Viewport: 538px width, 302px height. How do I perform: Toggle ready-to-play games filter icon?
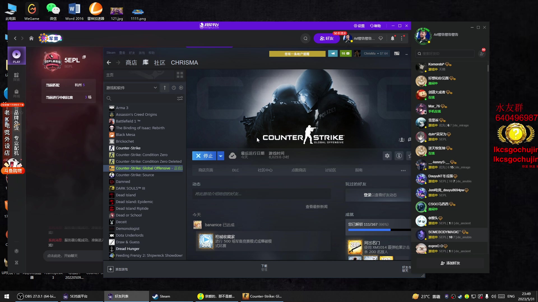pyautogui.click(x=181, y=88)
